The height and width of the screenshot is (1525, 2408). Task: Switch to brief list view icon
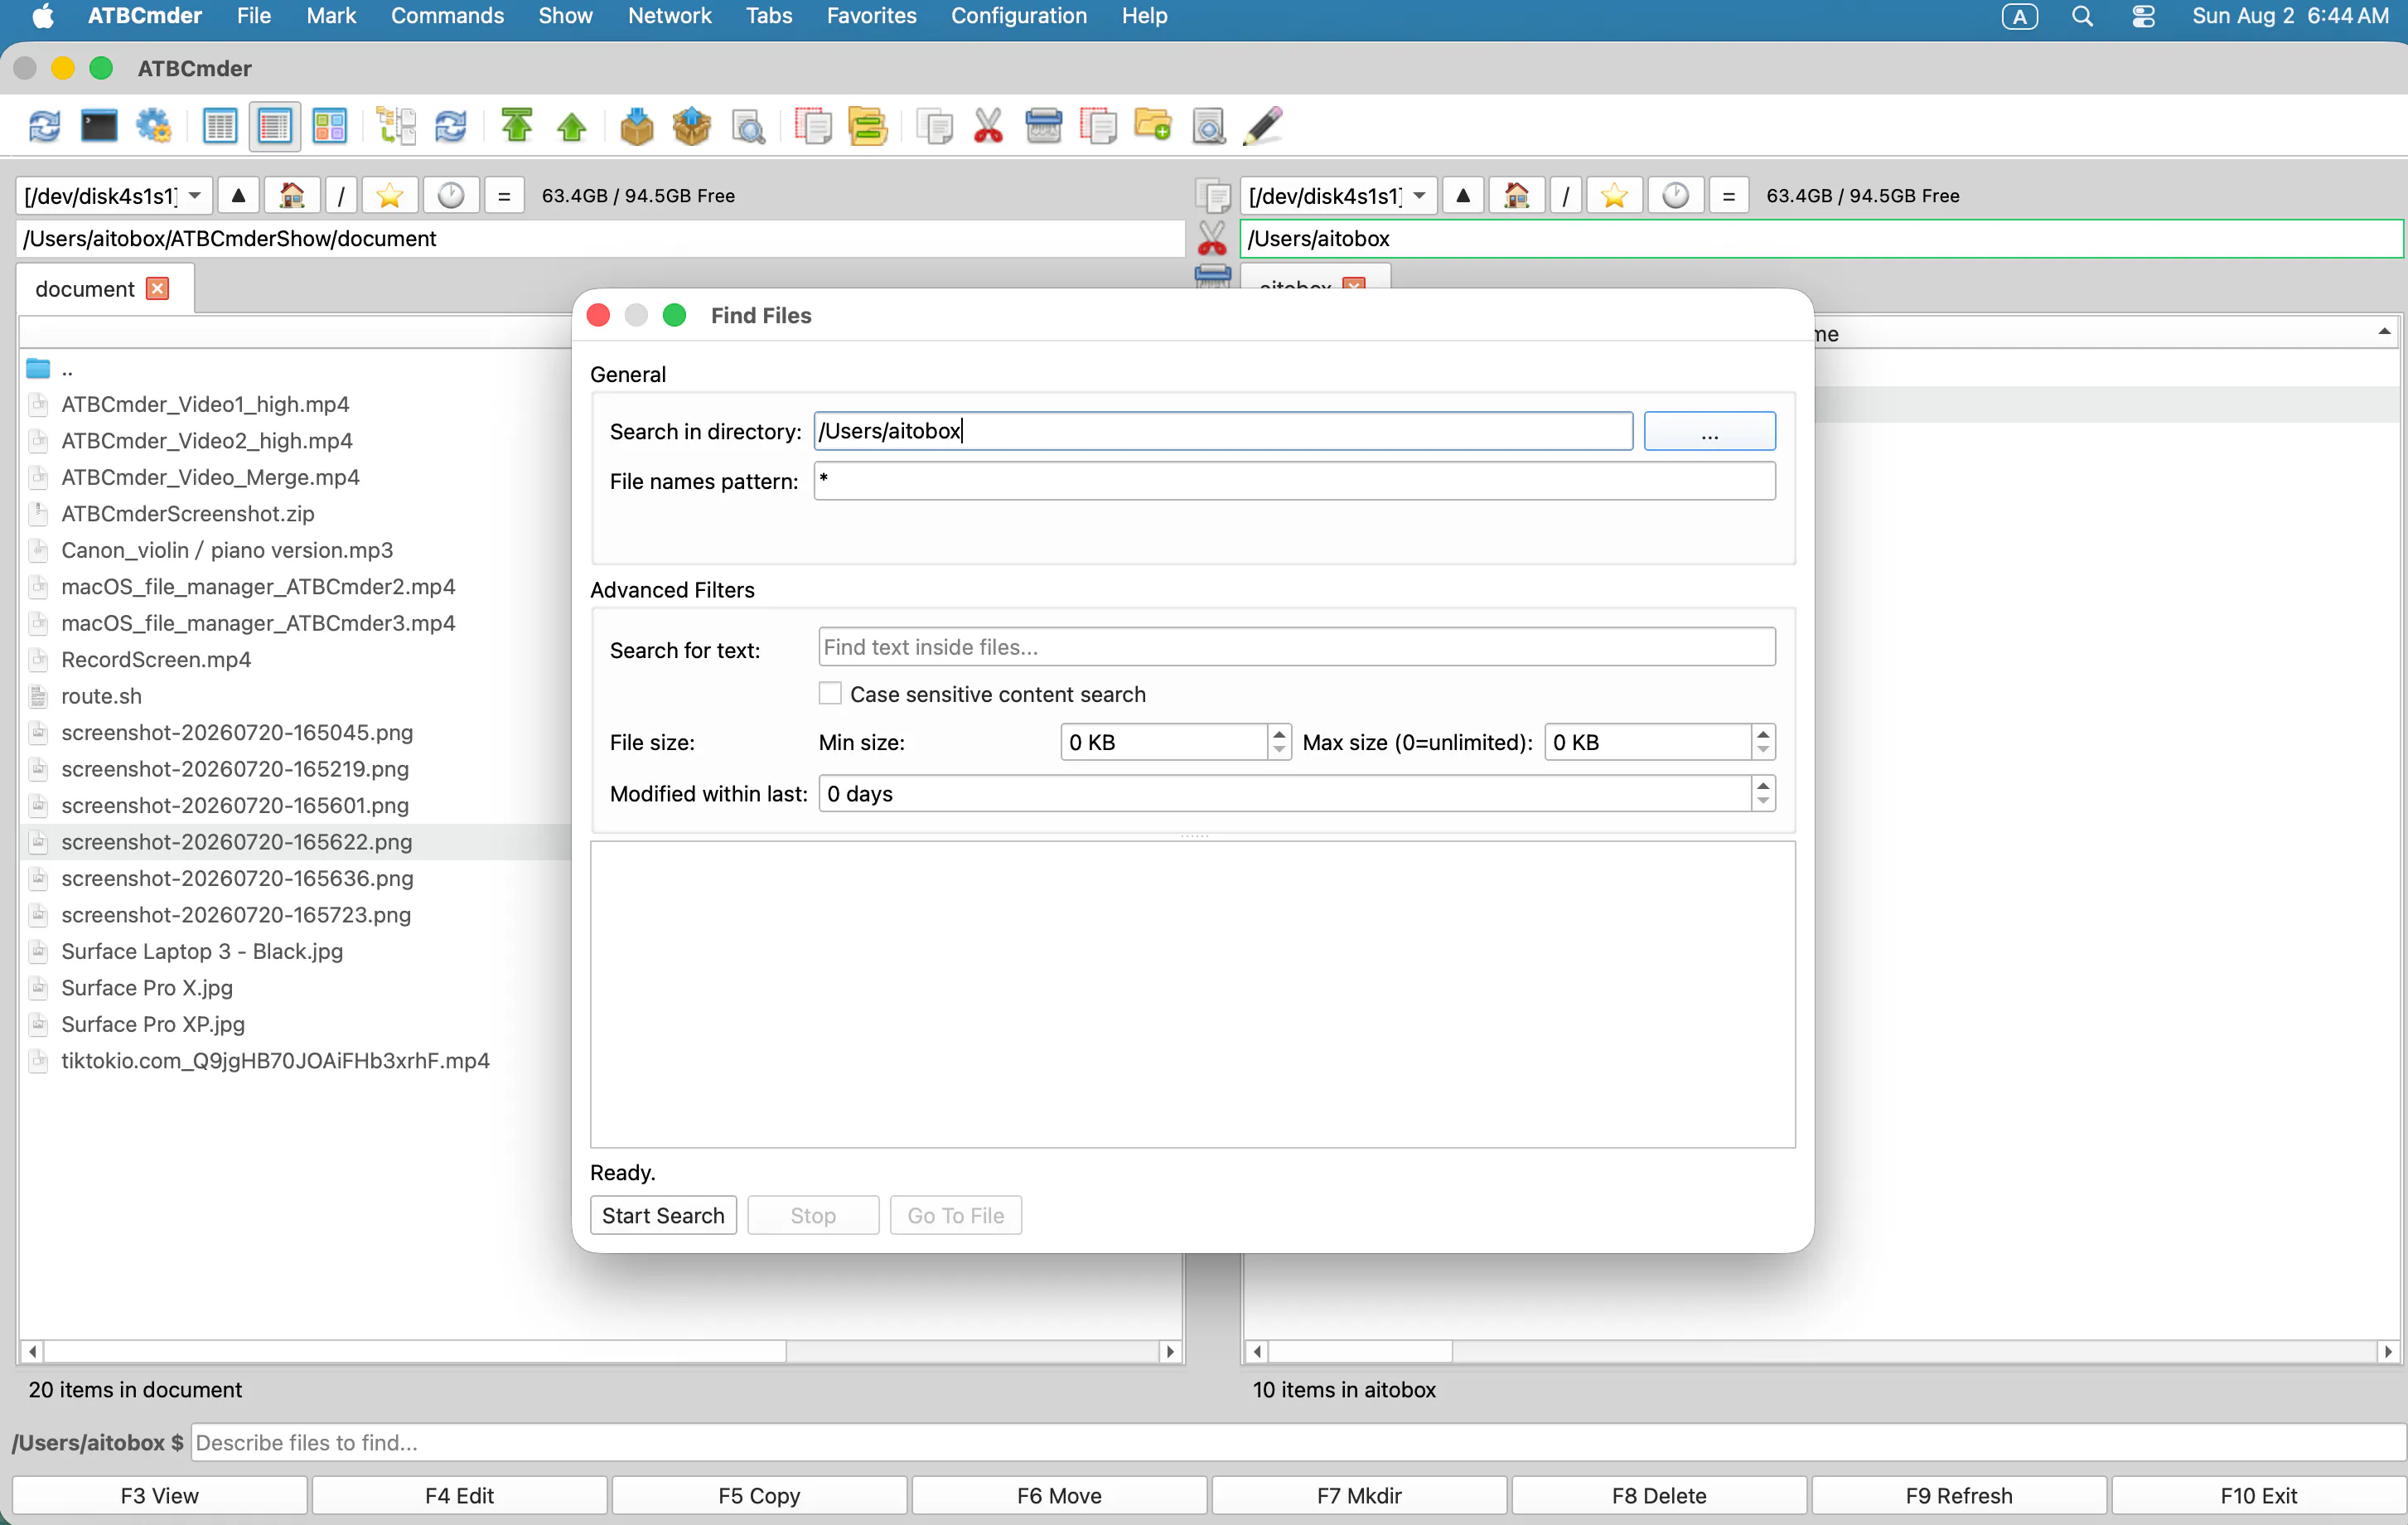point(219,127)
